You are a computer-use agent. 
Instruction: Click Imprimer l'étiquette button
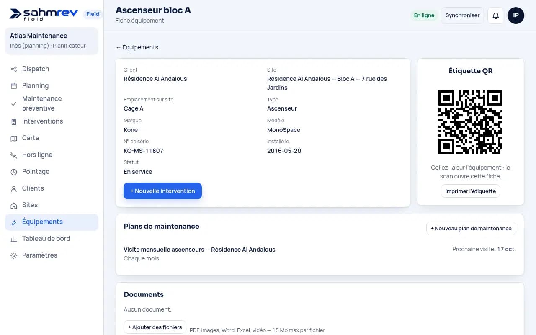[471, 191]
